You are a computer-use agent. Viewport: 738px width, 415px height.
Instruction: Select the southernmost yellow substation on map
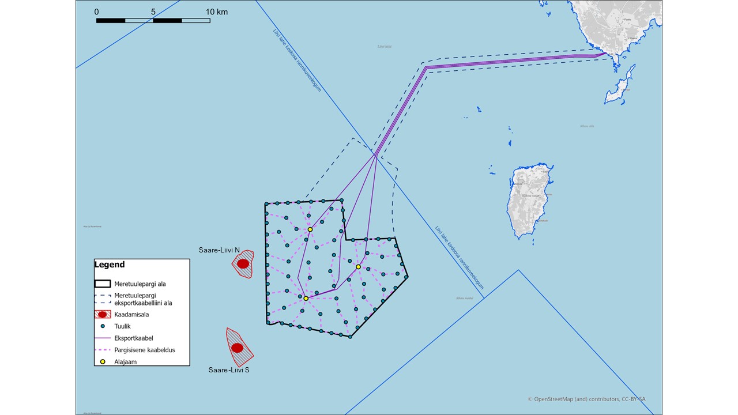click(x=306, y=298)
